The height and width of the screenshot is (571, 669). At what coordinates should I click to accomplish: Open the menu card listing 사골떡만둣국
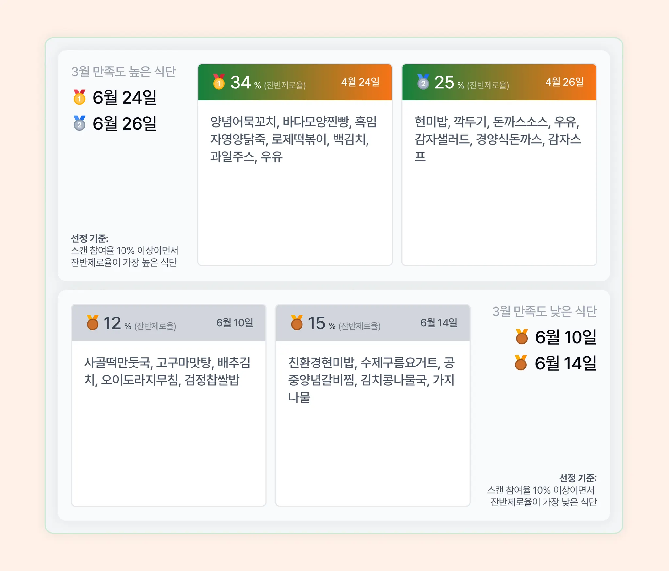coord(169,405)
